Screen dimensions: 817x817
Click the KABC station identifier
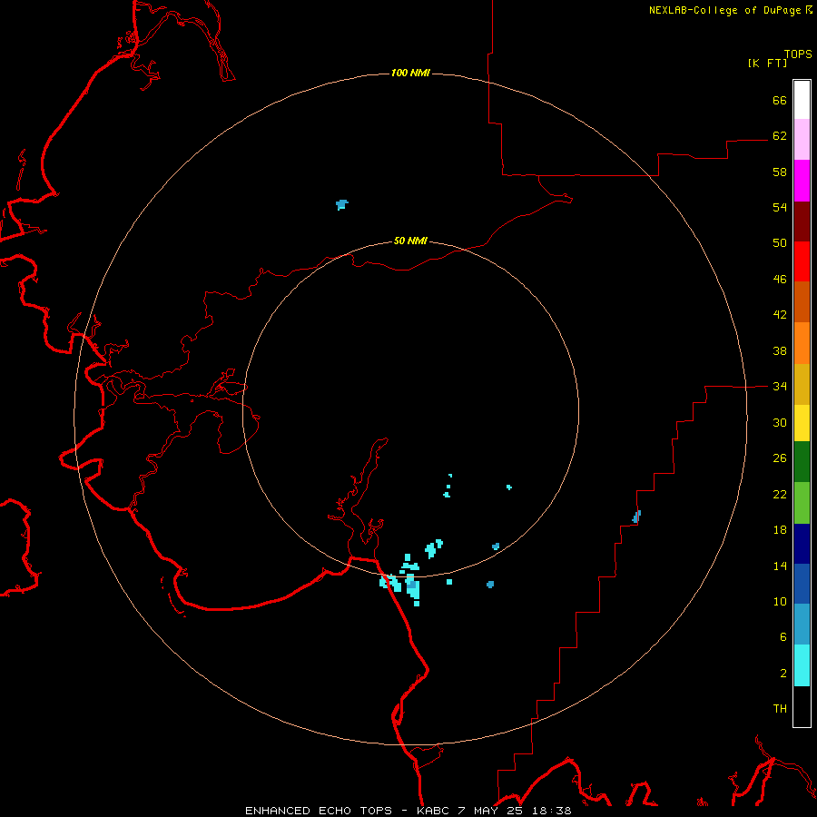coord(434,811)
